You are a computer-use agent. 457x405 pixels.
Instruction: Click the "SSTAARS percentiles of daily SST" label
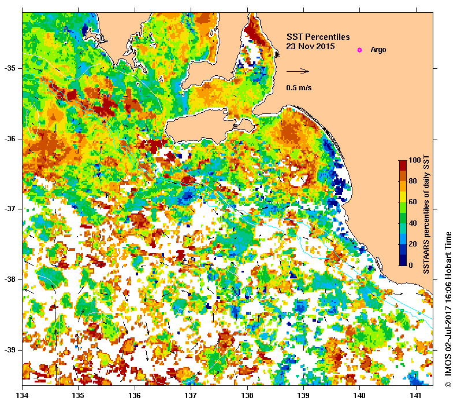click(x=426, y=214)
